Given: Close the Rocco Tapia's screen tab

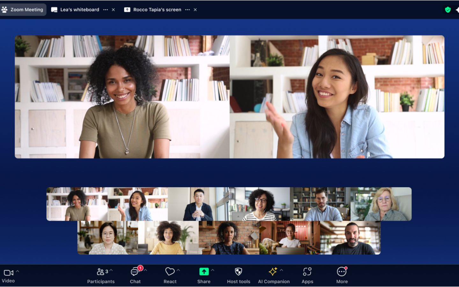Looking at the screenshot, I should [195, 10].
